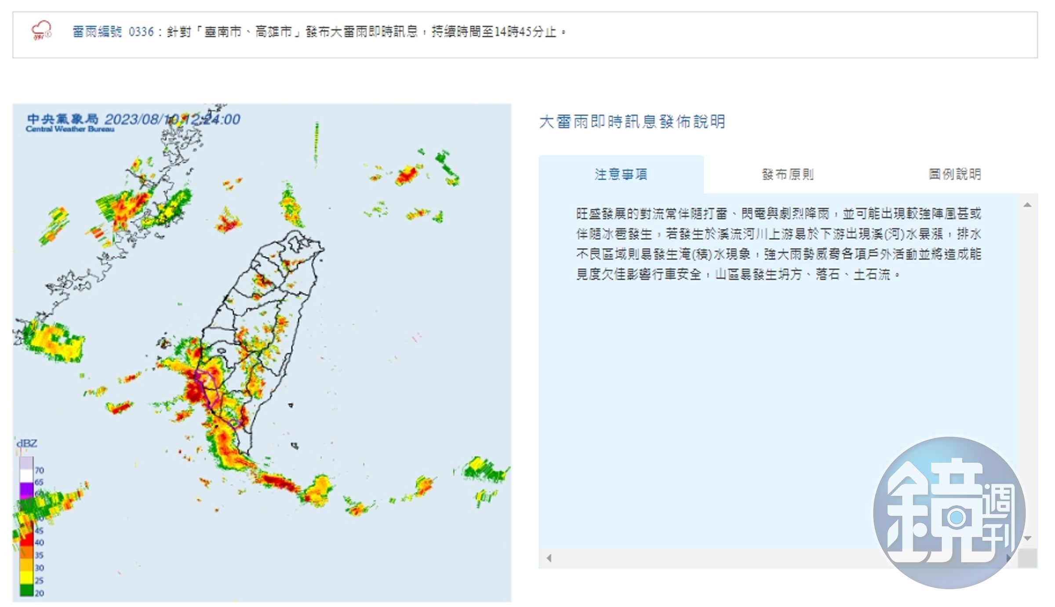Image resolution: width=1055 pixels, height=607 pixels.
Task: Click the scroll down arrow in notes panel
Action: [x=1027, y=538]
